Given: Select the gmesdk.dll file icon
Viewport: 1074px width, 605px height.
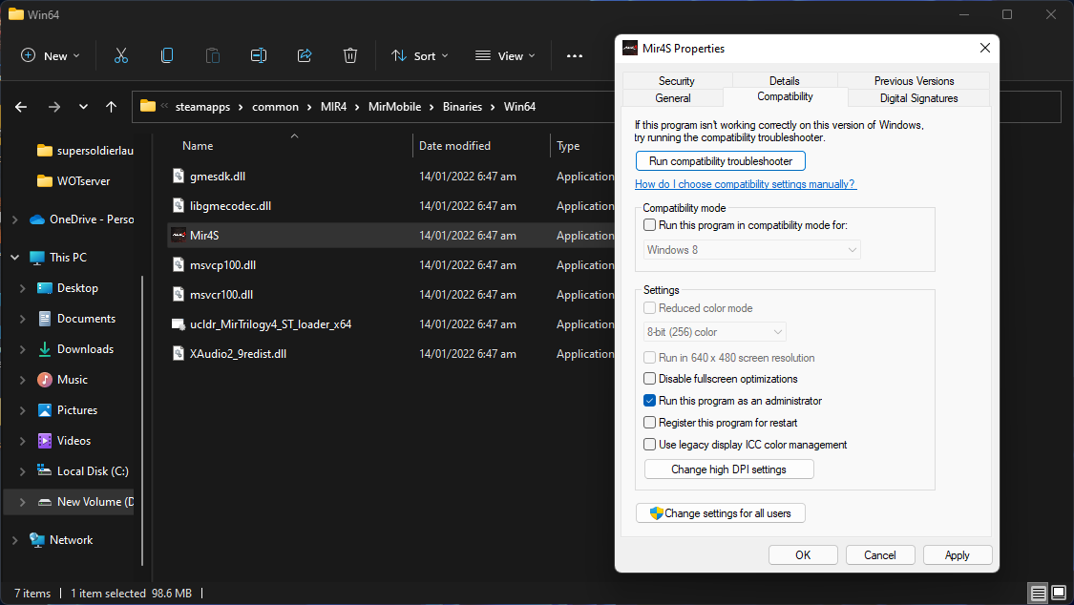Looking at the screenshot, I should tap(179, 177).
